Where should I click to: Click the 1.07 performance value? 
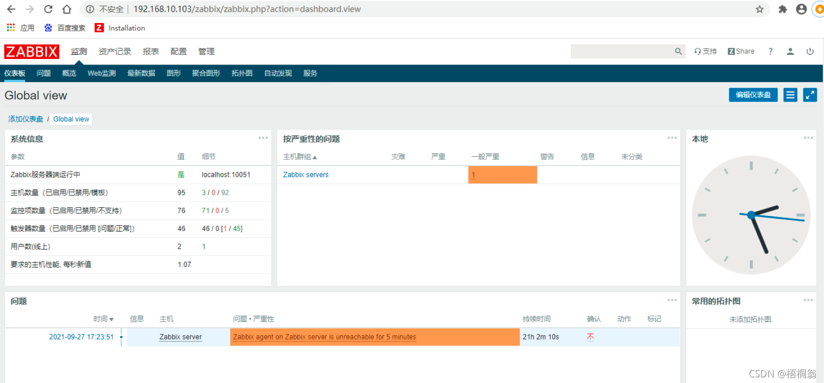tap(184, 265)
